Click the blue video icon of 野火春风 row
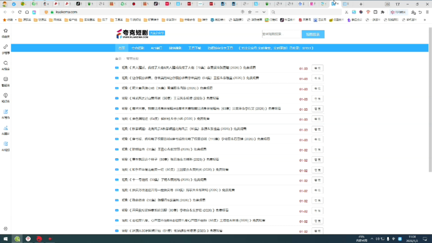The width and height of the screenshot is (432, 243). (x=117, y=88)
